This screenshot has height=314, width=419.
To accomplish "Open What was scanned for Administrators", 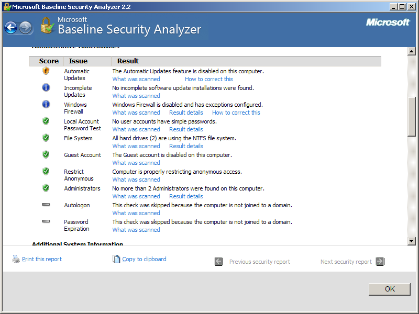I will (x=136, y=196).
